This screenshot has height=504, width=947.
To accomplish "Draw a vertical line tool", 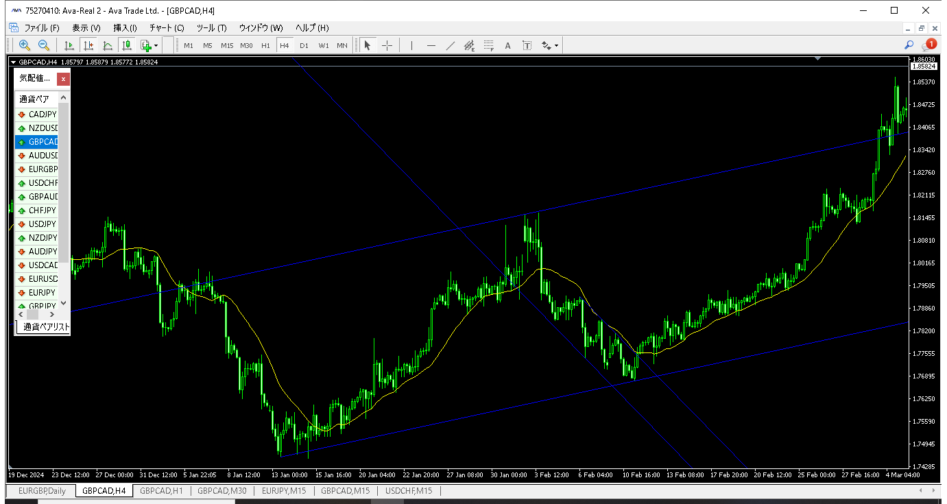I will (411, 45).
